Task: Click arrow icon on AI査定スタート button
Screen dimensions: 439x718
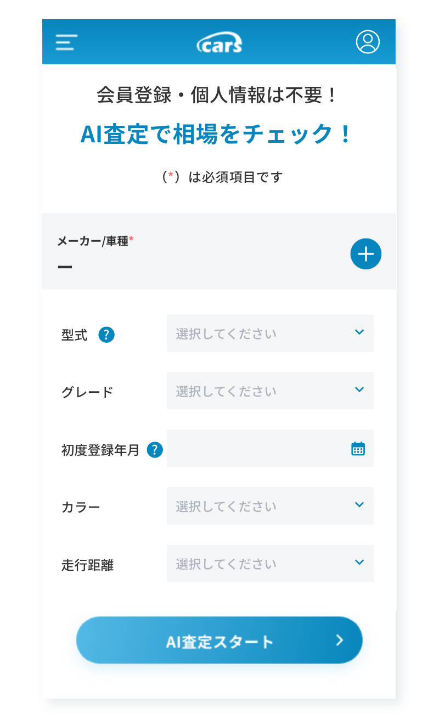Action: 340,640
